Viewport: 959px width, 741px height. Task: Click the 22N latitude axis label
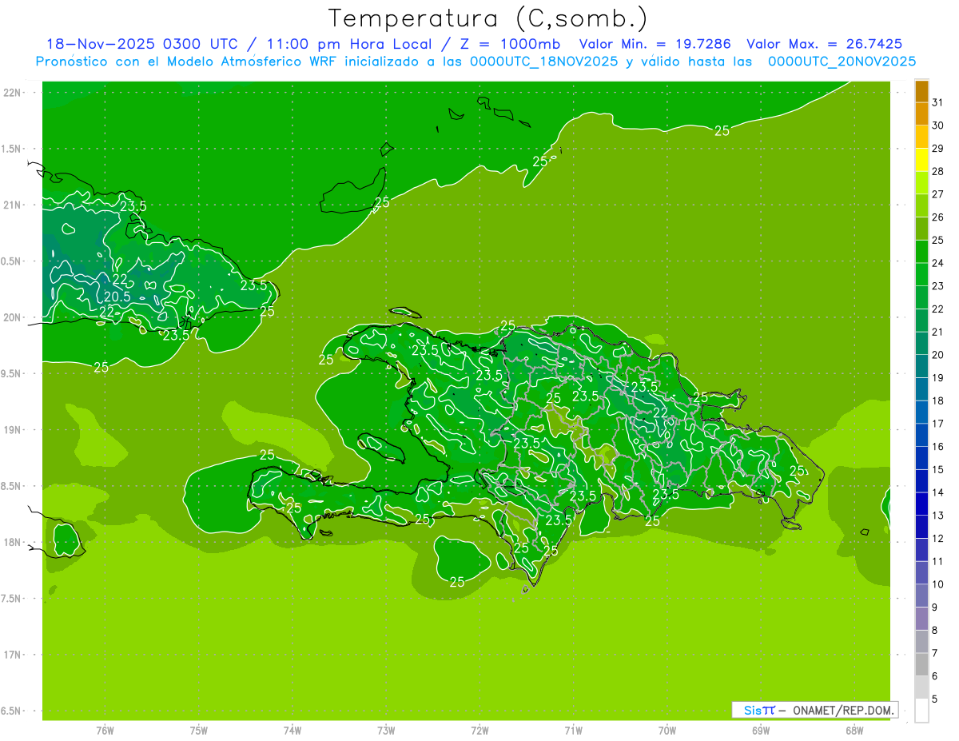point(13,93)
